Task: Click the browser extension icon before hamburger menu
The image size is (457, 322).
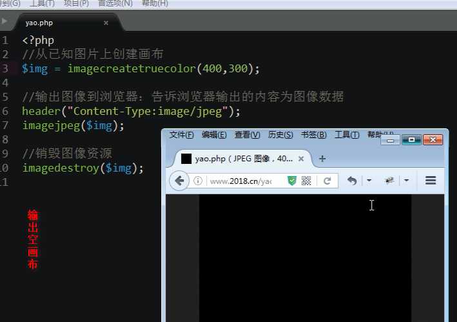Action: point(390,181)
